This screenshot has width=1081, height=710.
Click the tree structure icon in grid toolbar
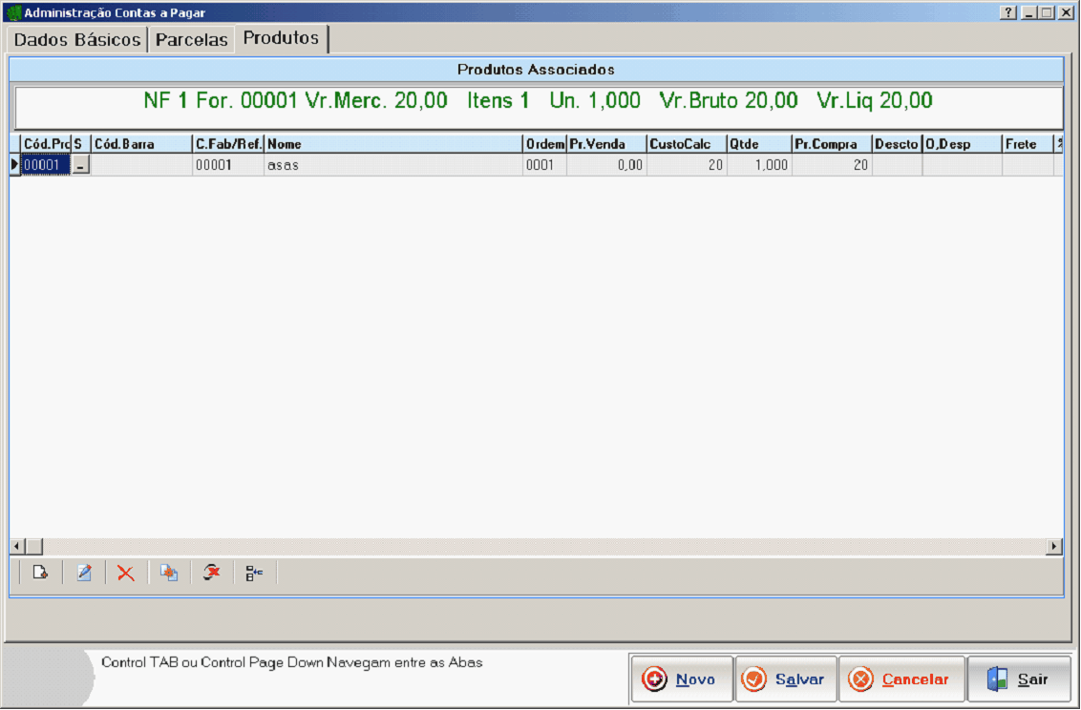[254, 574]
